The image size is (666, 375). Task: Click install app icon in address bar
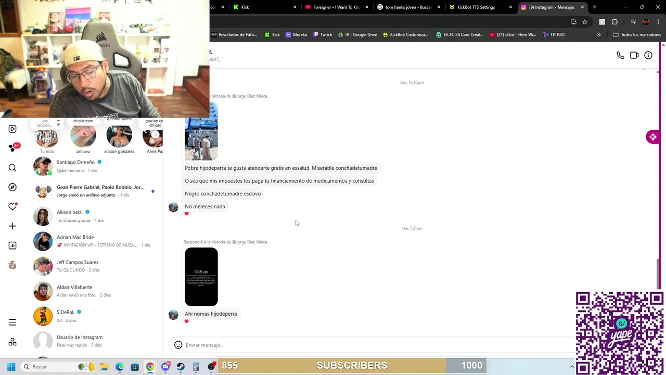coord(573,22)
